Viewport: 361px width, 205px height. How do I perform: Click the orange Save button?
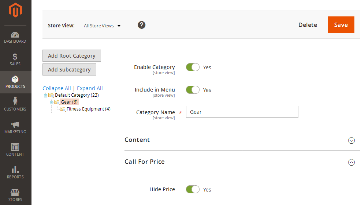tap(341, 25)
